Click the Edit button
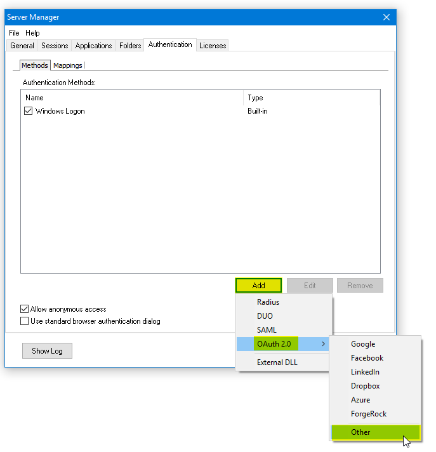This screenshot has height=452, width=436. 310,286
